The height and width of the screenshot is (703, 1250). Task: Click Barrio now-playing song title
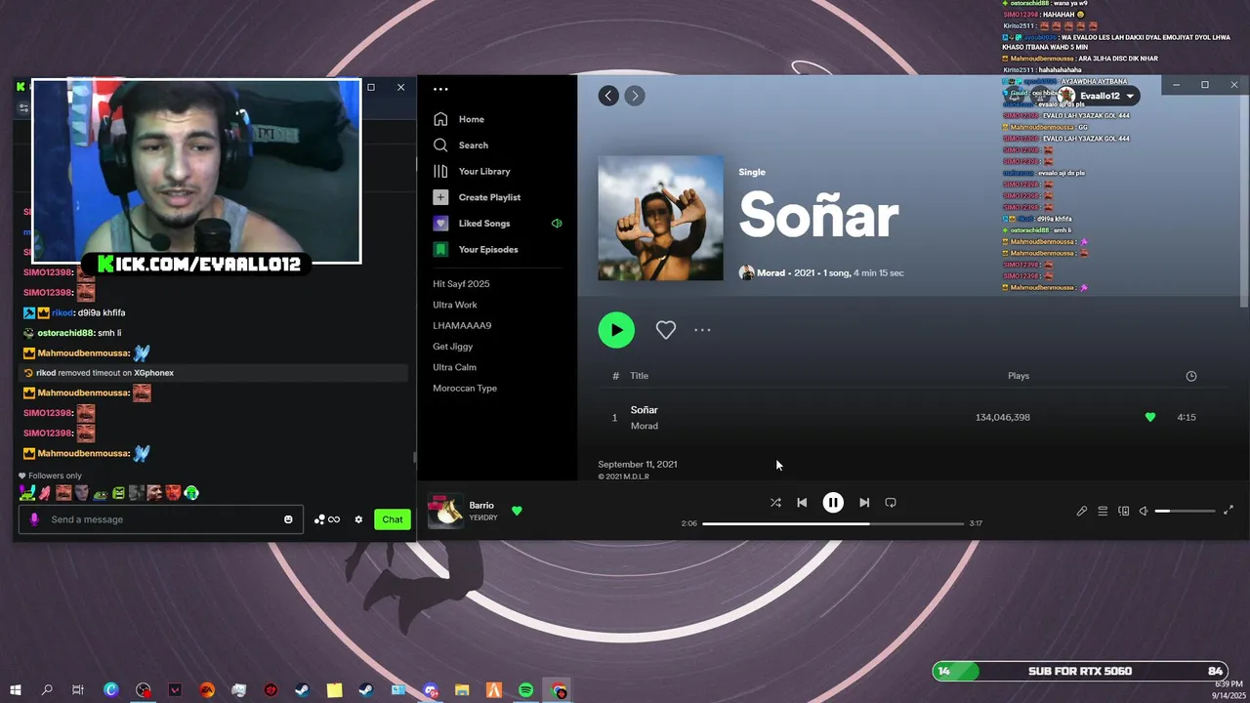(x=481, y=506)
